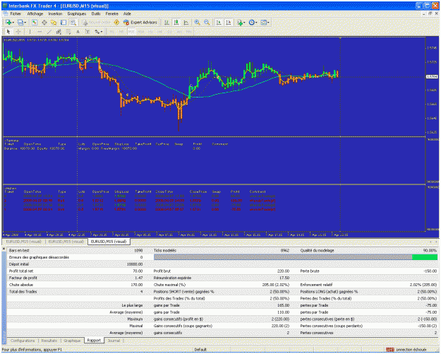Viewport: 441px width, 354px height.
Task: Switch timeframe to H4
Action: [x=159, y=32]
